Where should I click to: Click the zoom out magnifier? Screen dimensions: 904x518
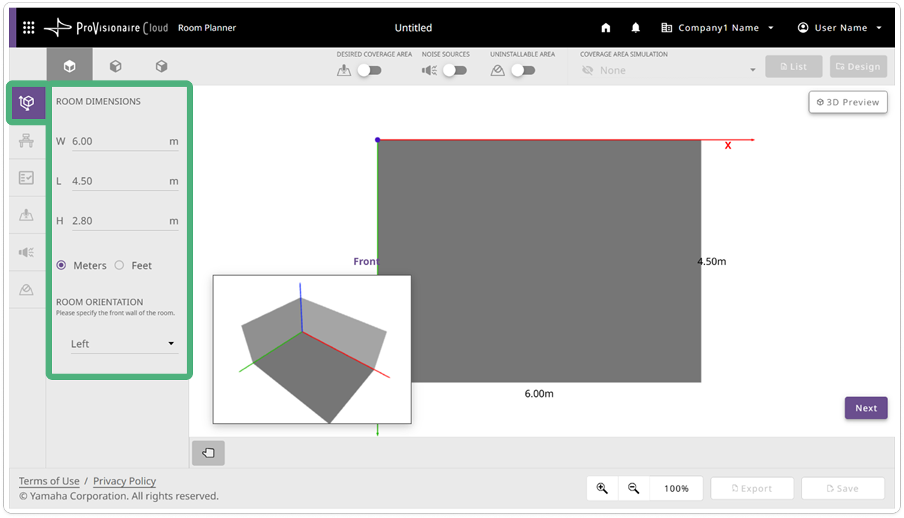click(633, 488)
